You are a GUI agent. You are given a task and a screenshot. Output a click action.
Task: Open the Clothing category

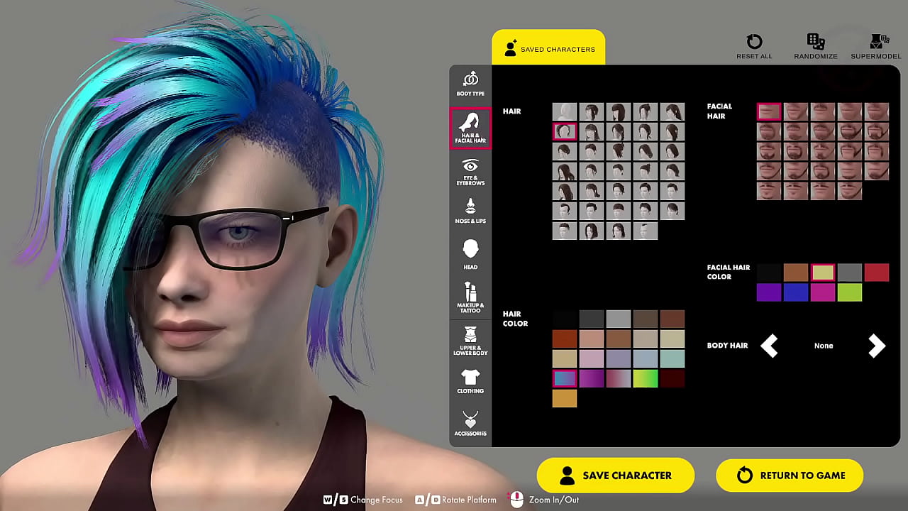pos(470,381)
